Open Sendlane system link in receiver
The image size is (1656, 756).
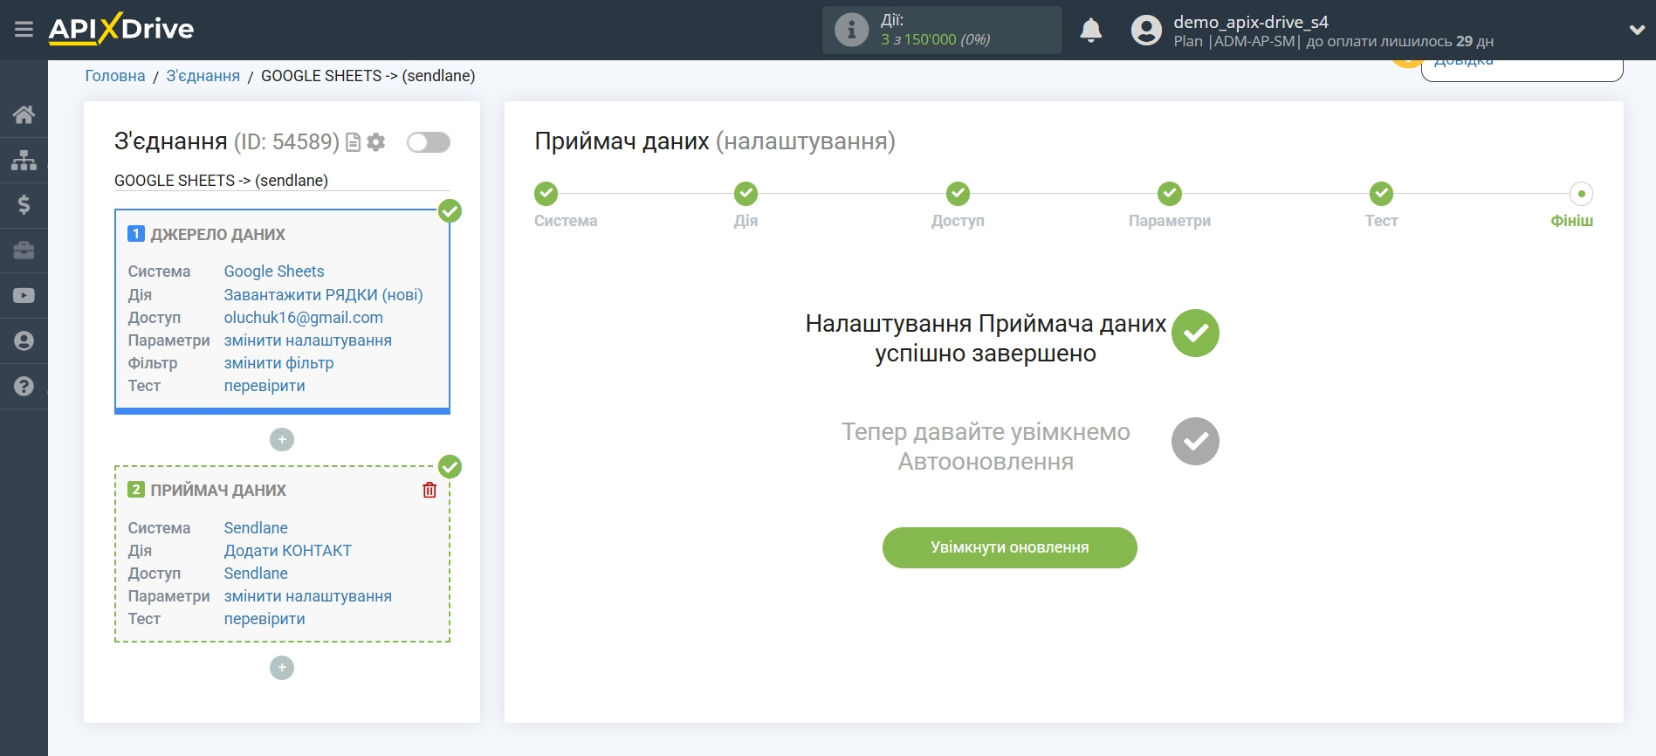(256, 528)
